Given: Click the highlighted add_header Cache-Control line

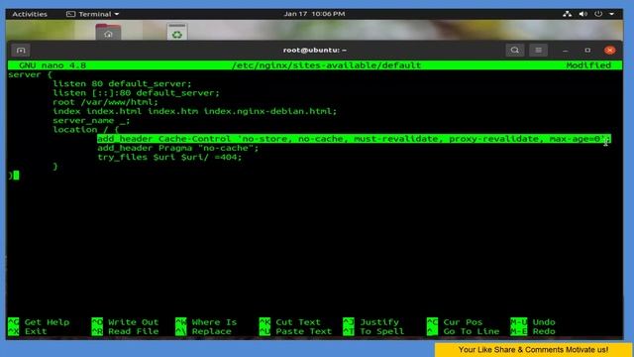Looking at the screenshot, I should pos(354,139).
